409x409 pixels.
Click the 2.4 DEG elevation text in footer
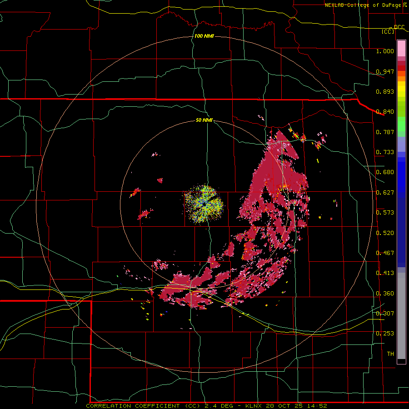coord(219,406)
